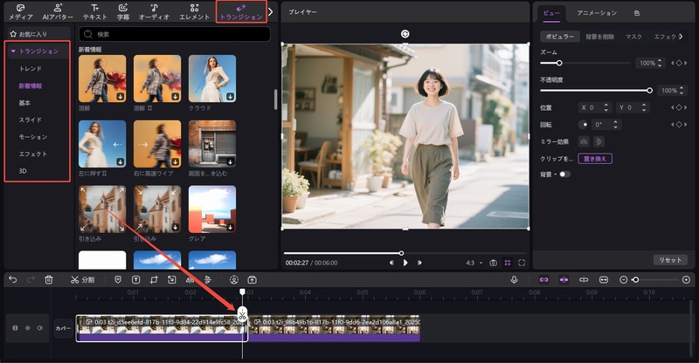Open the avatar circle icon in timeline toolbar

(x=234, y=280)
